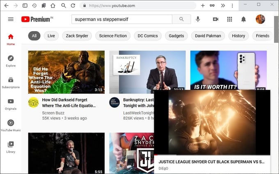Select the History filter chip
Image resolution: width=279 pixels, height=174 pixels.
(x=238, y=36)
